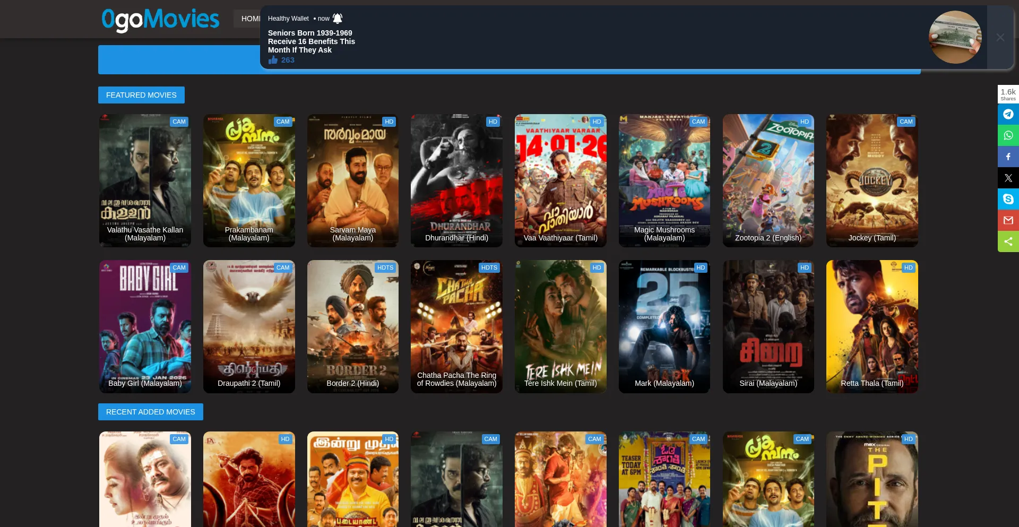This screenshot has height=527, width=1019.
Task: Click the HD badge on Zootopia 2 poster
Action: click(805, 122)
